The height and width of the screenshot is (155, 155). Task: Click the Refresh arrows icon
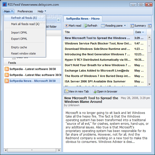click(85, 26)
